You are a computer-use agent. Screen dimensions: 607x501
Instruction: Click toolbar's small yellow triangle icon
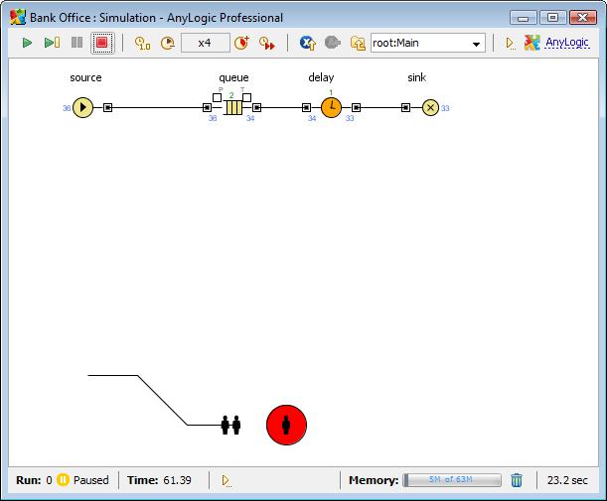[x=511, y=43]
